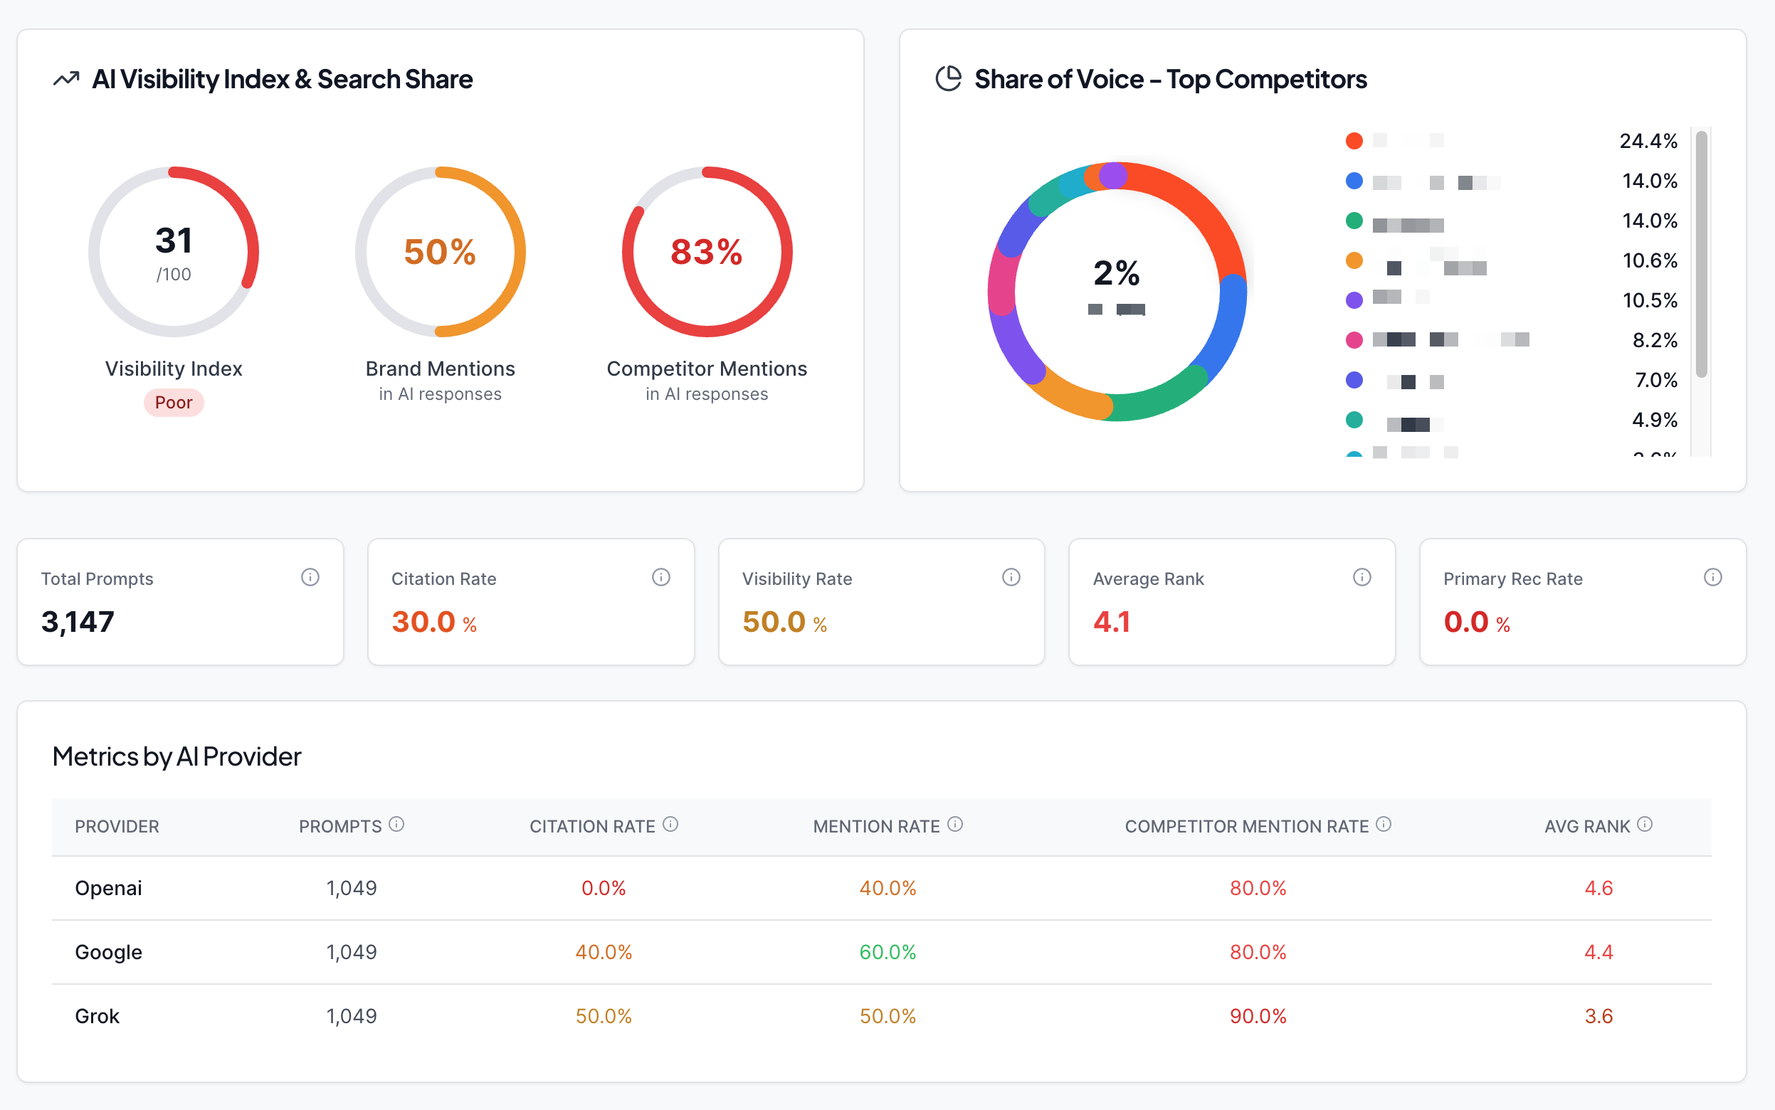Click info icon beside CITATION RATE header

point(670,825)
